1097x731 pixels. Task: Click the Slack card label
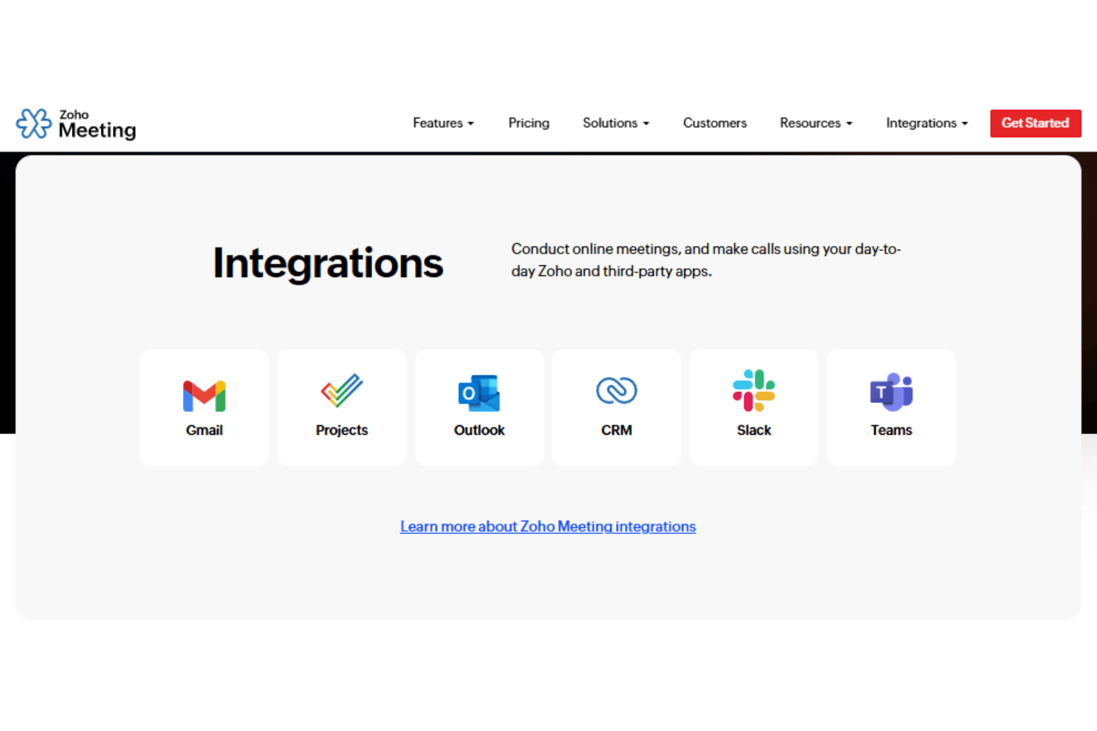click(x=754, y=430)
